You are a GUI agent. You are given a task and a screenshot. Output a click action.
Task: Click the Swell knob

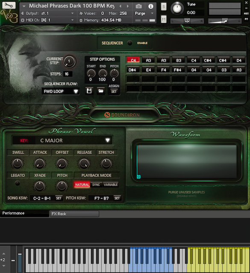coord(17,163)
